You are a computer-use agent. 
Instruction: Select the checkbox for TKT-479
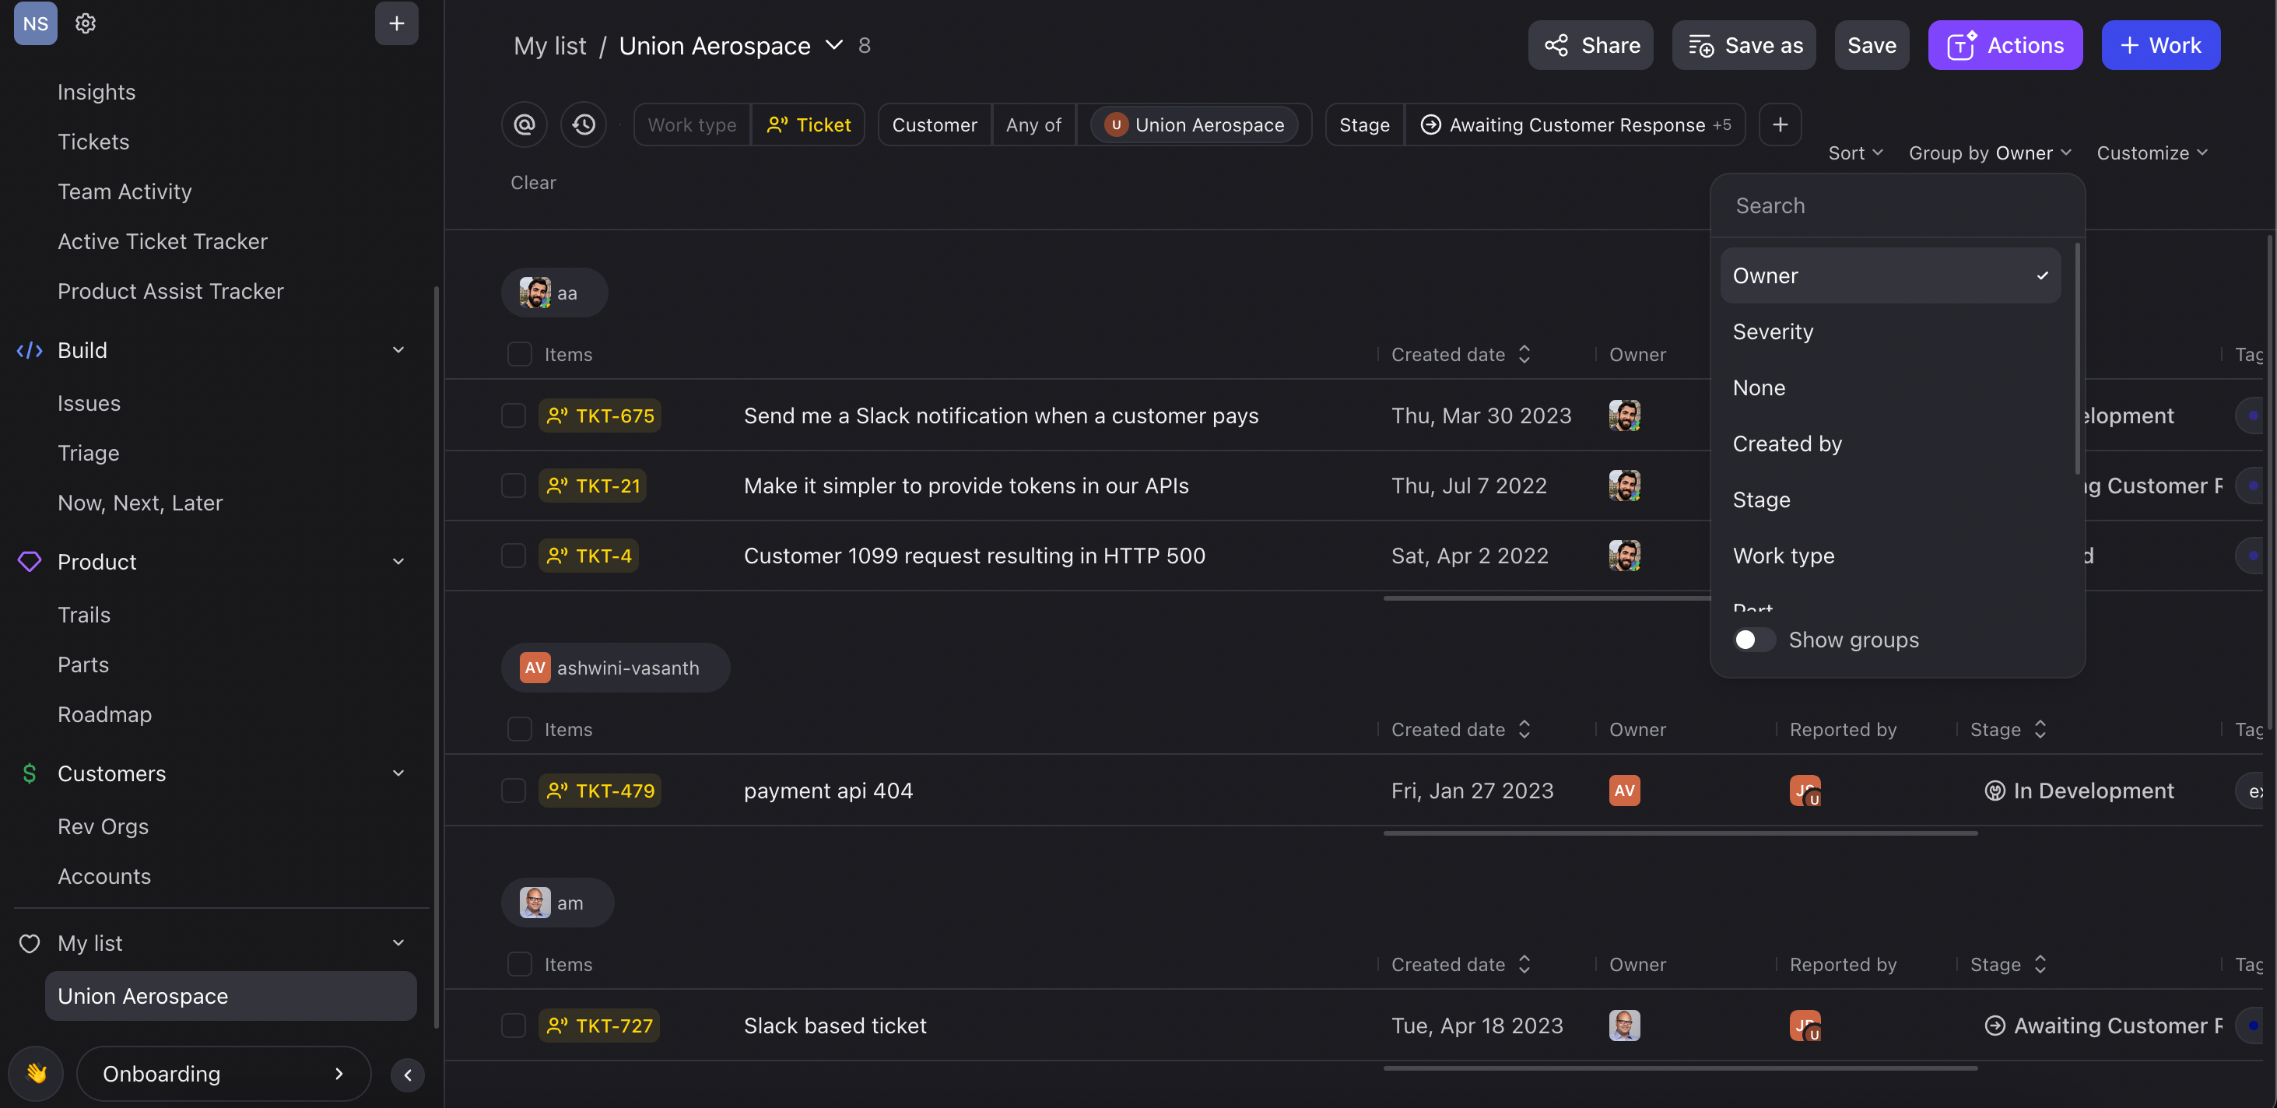(514, 791)
